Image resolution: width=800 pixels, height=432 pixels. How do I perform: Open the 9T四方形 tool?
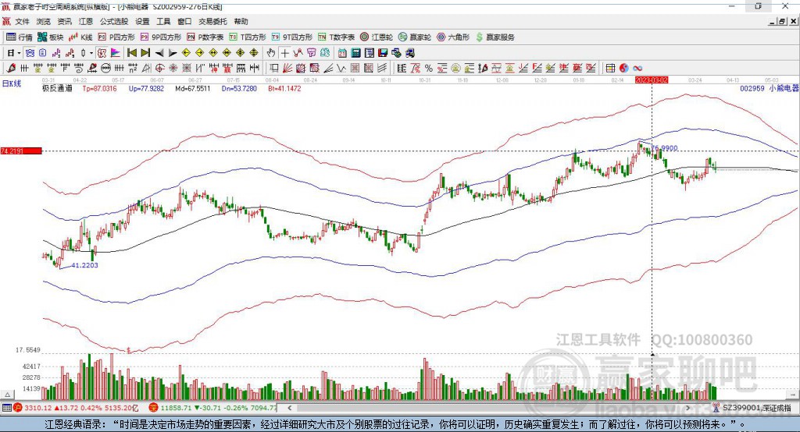point(292,37)
